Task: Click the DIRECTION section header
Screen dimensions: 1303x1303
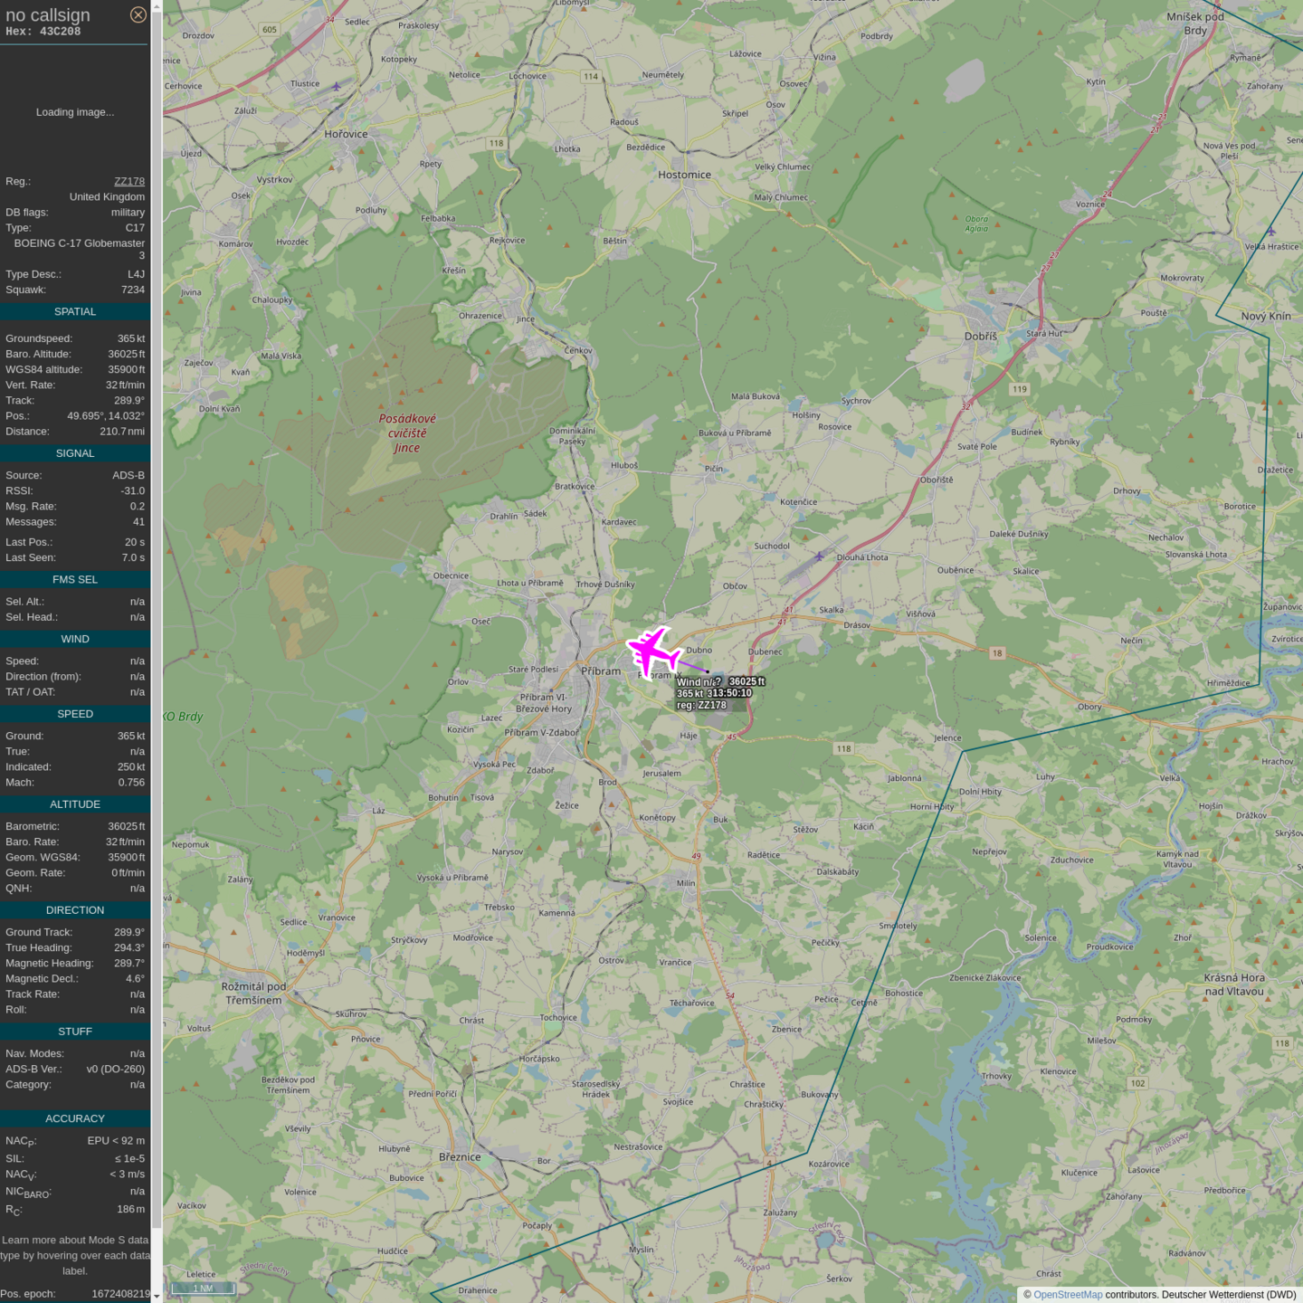Action: (75, 910)
